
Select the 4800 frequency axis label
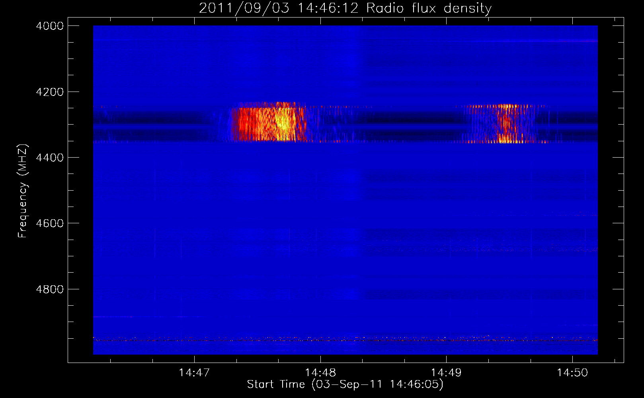pyautogui.click(x=50, y=289)
